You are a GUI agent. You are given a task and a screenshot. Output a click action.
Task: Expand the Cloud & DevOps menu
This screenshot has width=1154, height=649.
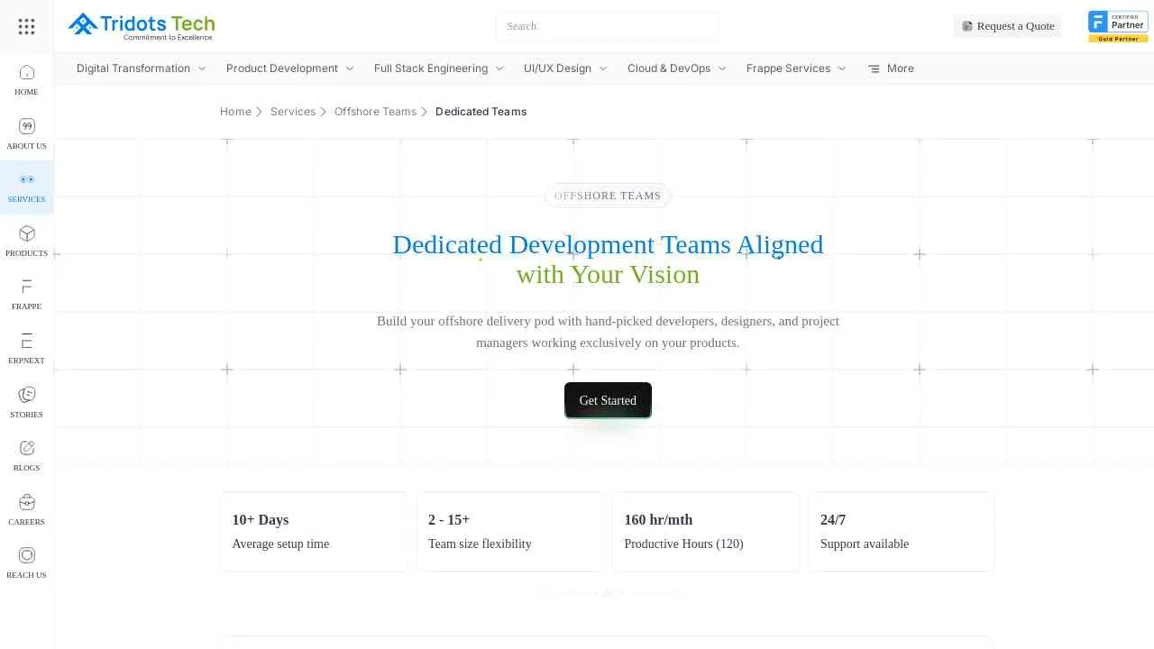click(x=677, y=69)
